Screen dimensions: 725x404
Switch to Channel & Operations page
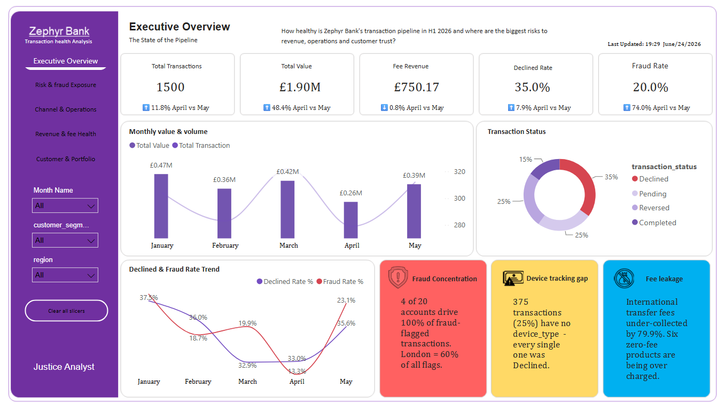tap(66, 109)
